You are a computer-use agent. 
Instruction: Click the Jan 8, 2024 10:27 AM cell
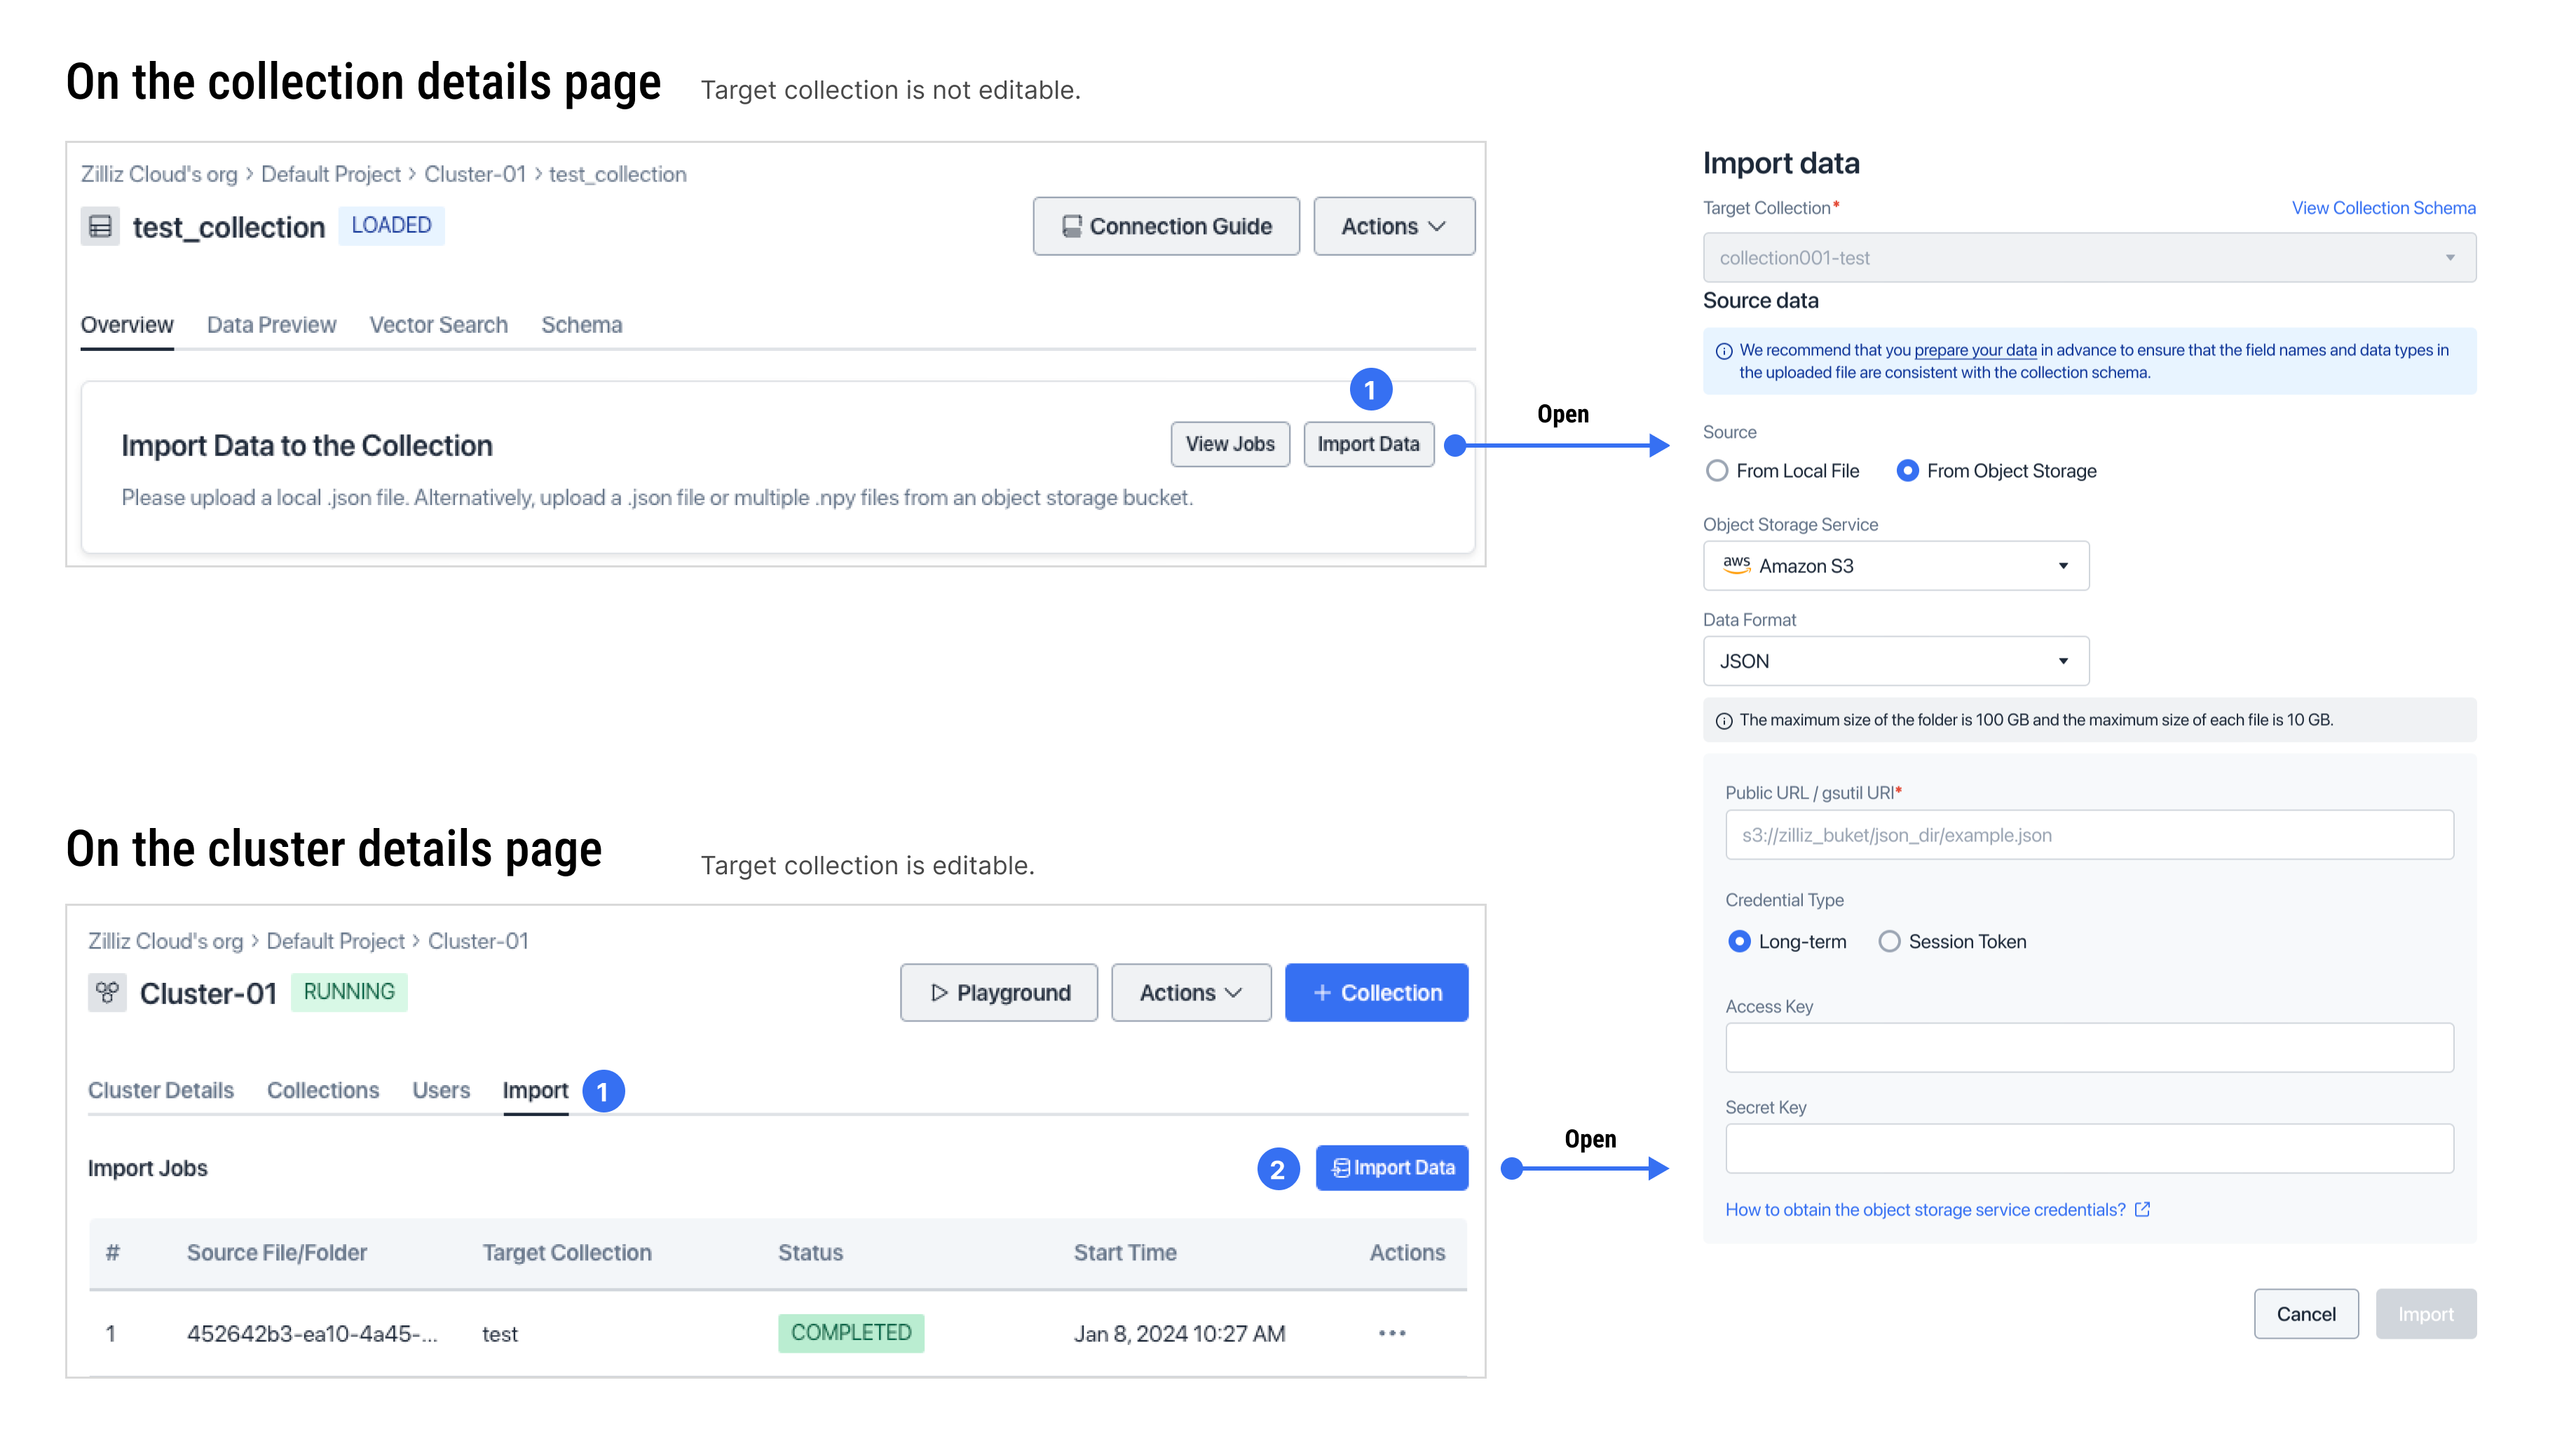pyautogui.click(x=1179, y=1333)
